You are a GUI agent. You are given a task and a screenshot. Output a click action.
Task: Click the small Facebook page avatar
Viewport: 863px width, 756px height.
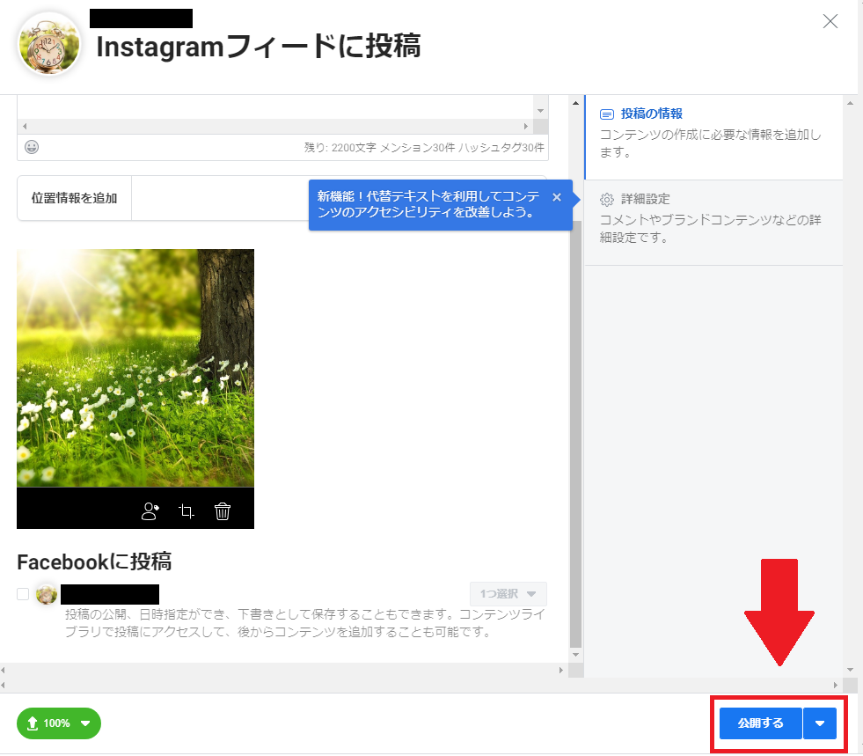coord(47,594)
